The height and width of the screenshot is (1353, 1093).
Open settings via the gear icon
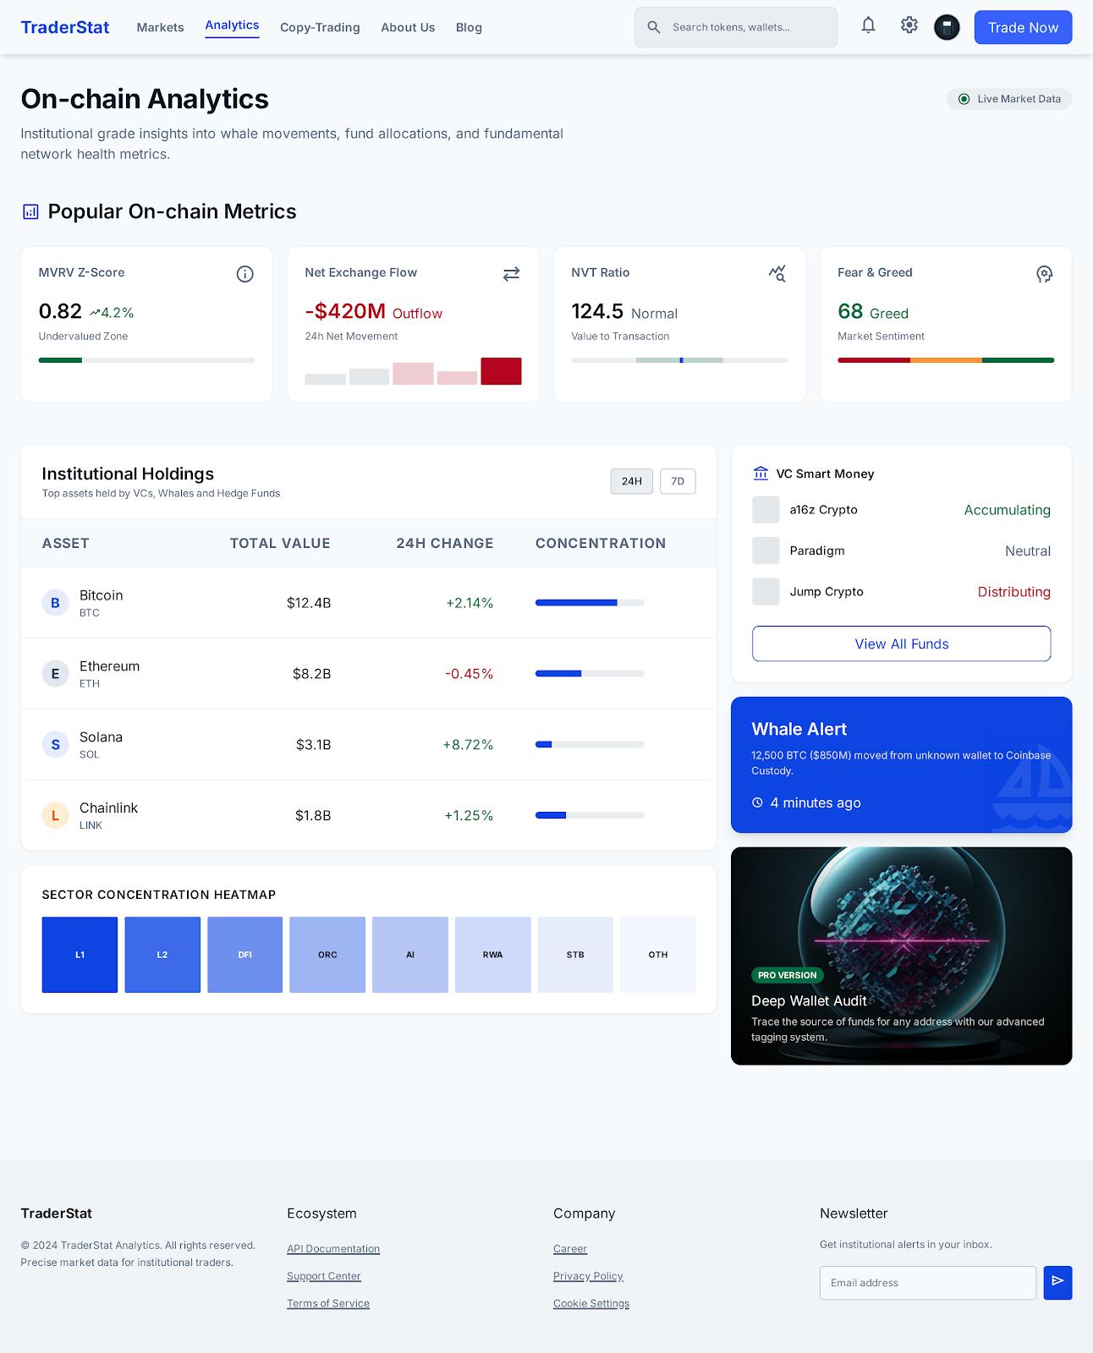(x=909, y=25)
